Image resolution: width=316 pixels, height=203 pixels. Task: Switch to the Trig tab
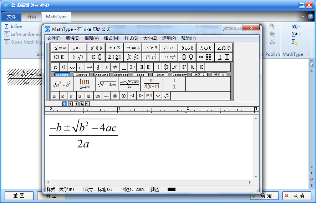(160, 75)
